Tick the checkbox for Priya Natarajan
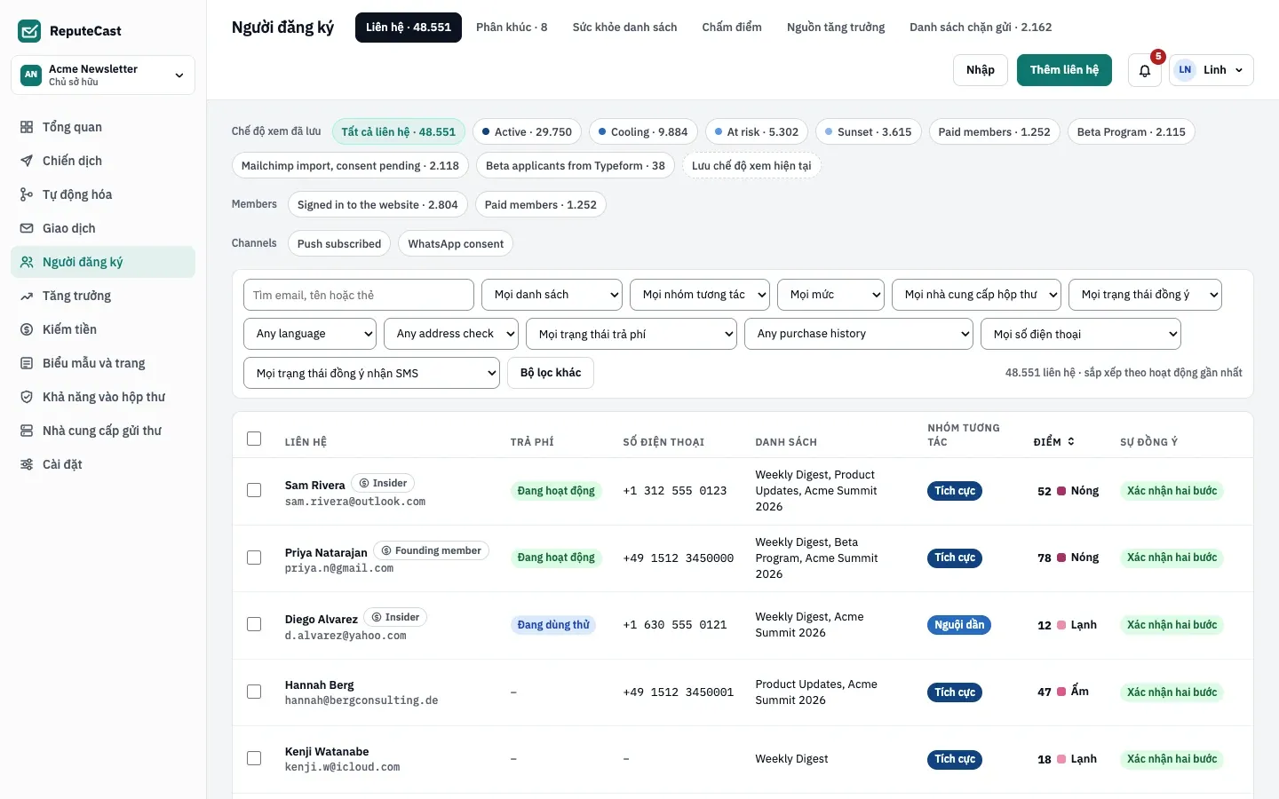 [254, 558]
